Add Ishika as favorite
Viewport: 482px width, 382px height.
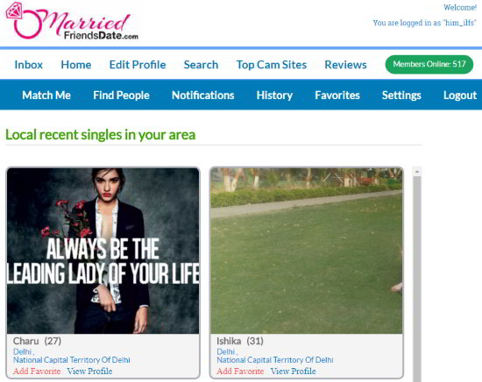pyautogui.click(x=240, y=371)
